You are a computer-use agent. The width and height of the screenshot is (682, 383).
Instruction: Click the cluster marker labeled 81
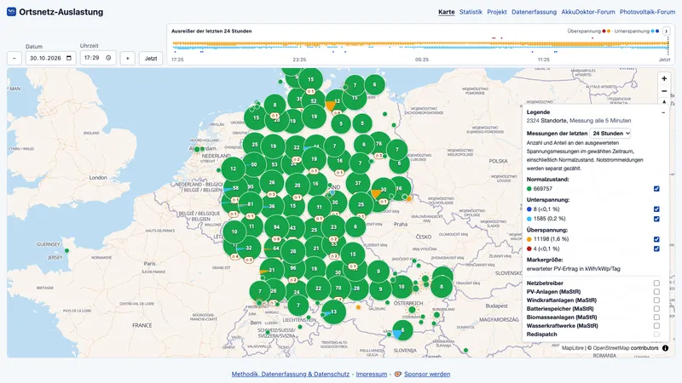pyautogui.click(x=251, y=204)
